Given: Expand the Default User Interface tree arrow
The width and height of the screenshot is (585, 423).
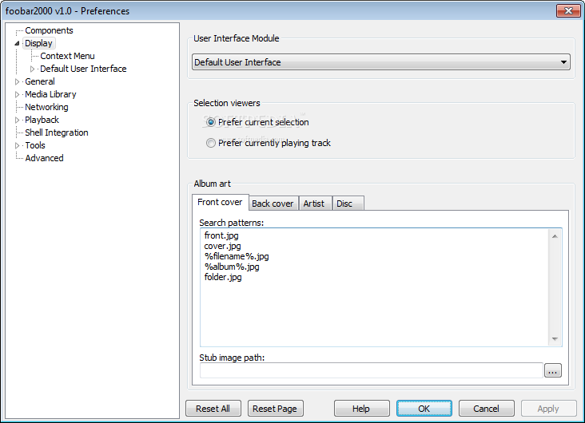Looking at the screenshot, I should coord(33,69).
